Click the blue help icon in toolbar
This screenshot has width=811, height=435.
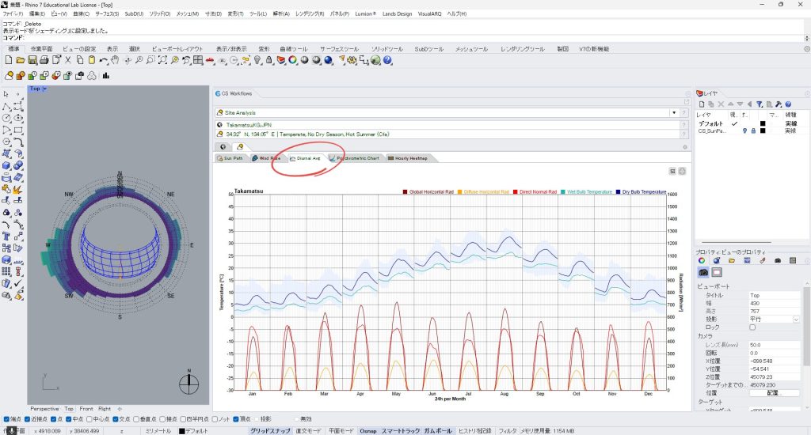point(388,60)
